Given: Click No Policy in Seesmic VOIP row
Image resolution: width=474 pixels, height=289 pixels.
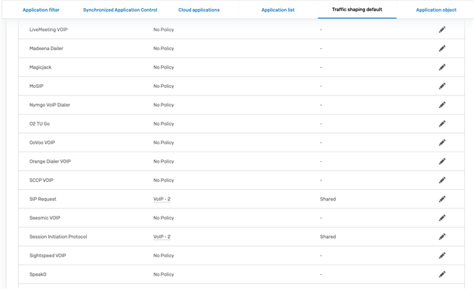Looking at the screenshot, I should (x=164, y=218).
